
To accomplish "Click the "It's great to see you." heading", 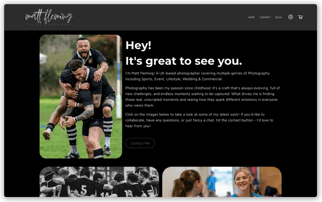I will point(183,61).
